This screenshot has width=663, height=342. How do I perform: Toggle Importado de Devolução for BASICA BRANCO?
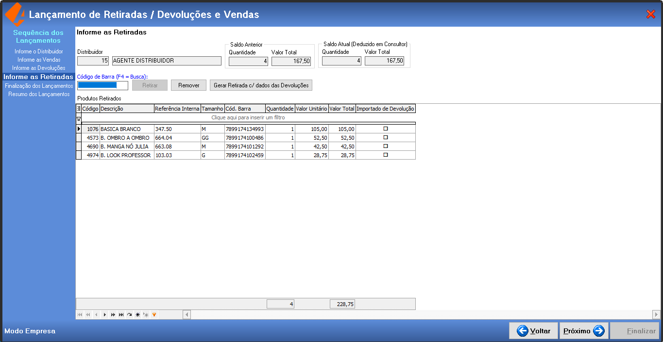click(x=386, y=129)
